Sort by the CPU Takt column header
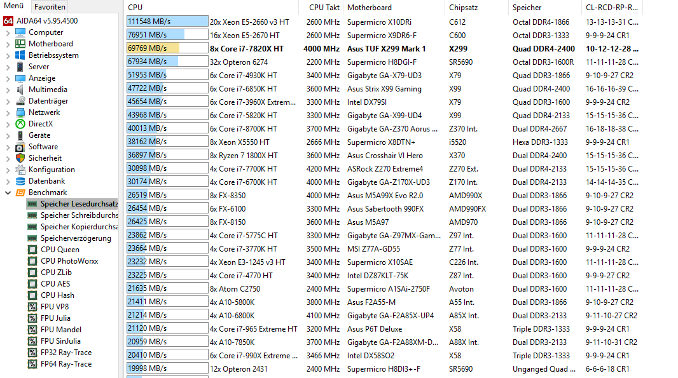This screenshot has height=378, width=678. tap(321, 8)
